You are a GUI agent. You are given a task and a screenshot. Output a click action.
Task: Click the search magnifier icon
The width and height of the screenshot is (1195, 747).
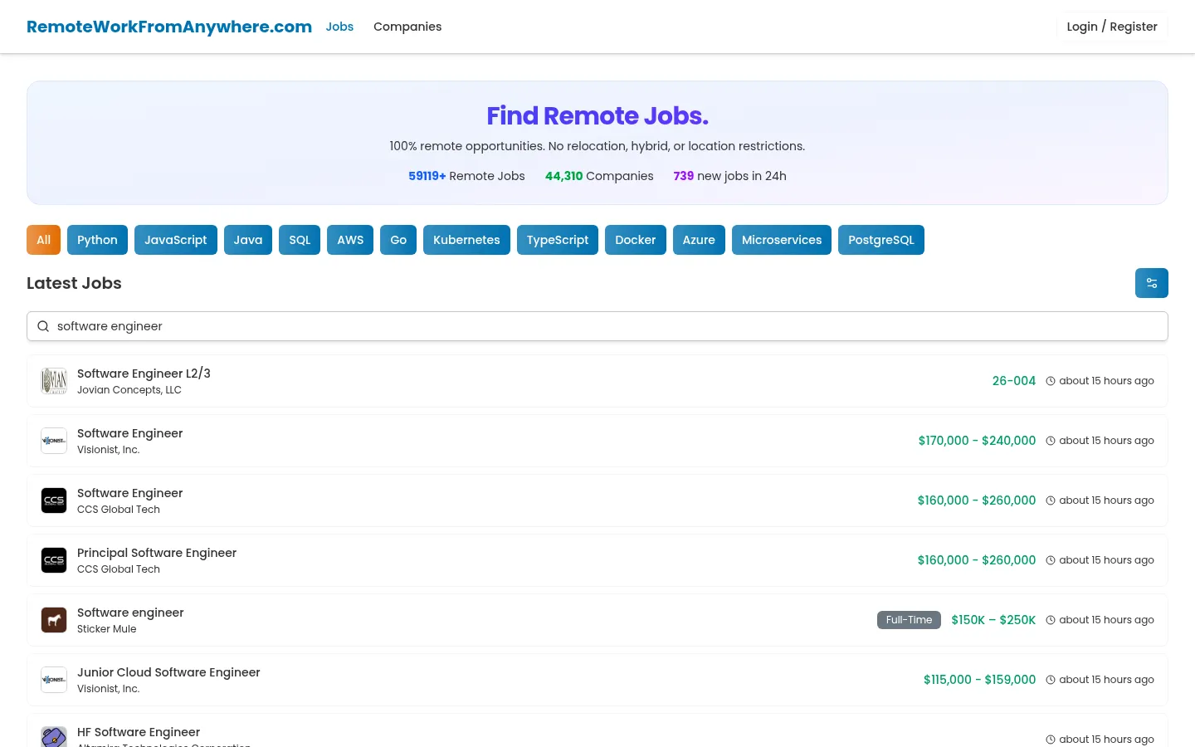point(43,326)
